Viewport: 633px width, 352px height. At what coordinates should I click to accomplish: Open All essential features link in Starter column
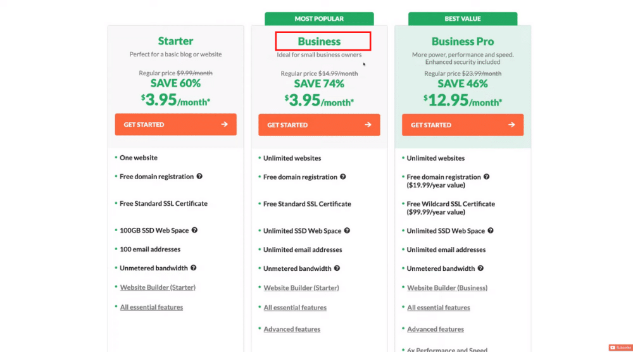click(x=151, y=307)
